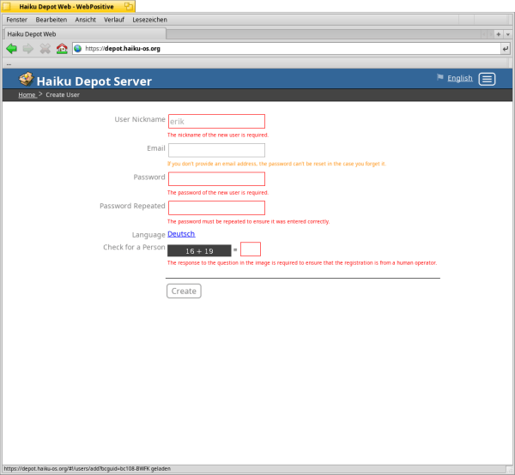This screenshot has width=515, height=475.
Task: Open a new tab with plus button
Action: point(499,34)
